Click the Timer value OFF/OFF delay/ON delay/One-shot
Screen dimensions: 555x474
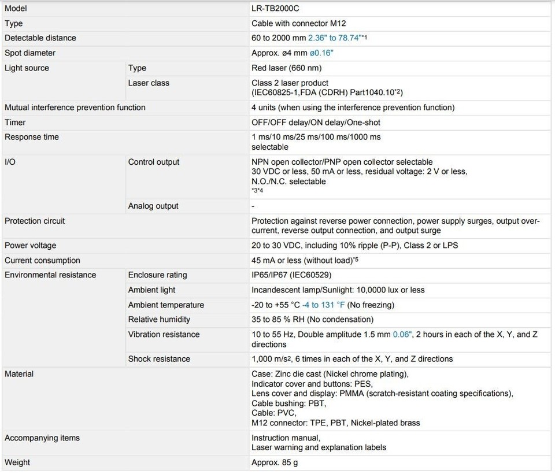[x=316, y=123]
